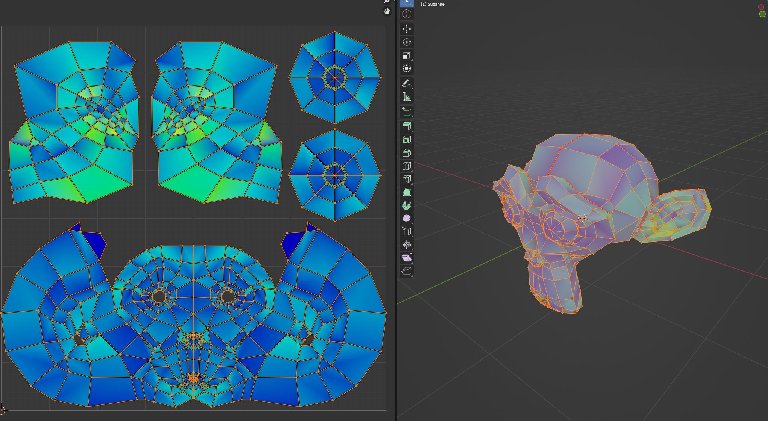Activate the 3D Cursor tool
Viewport: 768px width, 421px height.
coord(406,14)
